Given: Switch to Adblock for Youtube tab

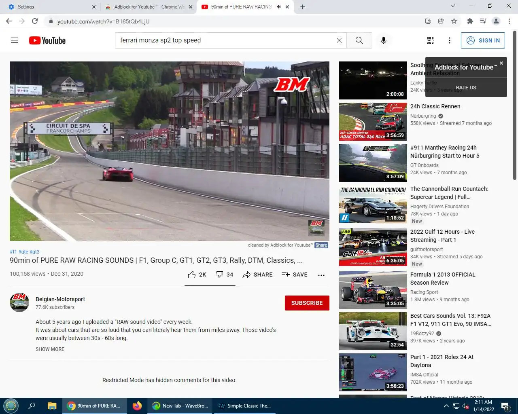Looking at the screenshot, I should point(148,7).
